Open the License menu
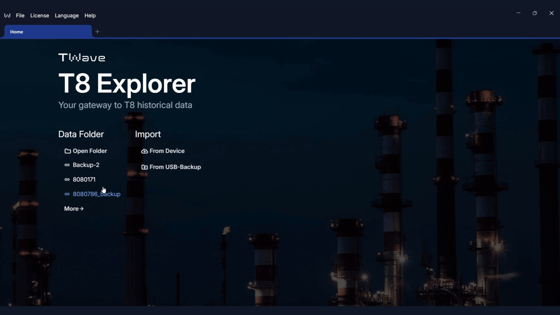Image resolution: width=560 pixels, height=315 pixels. (x=39, y=15)
